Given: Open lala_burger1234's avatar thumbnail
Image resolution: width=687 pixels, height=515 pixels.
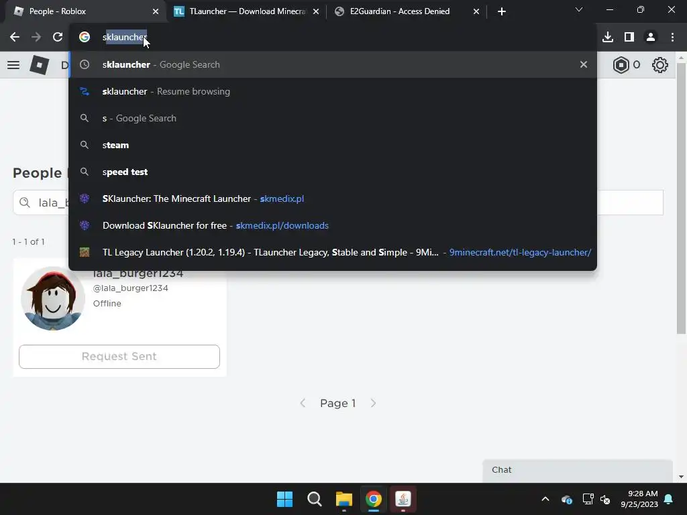Looking at the screenshot, I should [x=52, y=298].
